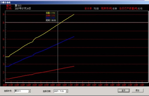This screenshot has width=149, height=96.
Task: Click the 含水率 70.00 readout
Action: (x=92, y=9)
